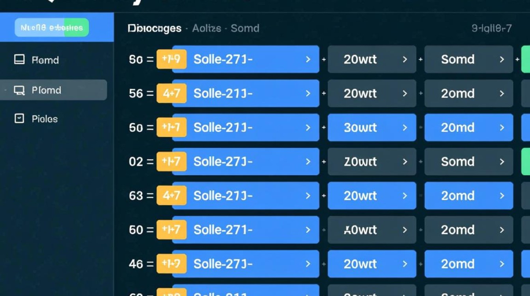Click the 4+7 badge on the 63 row

(x=172, y=196)
